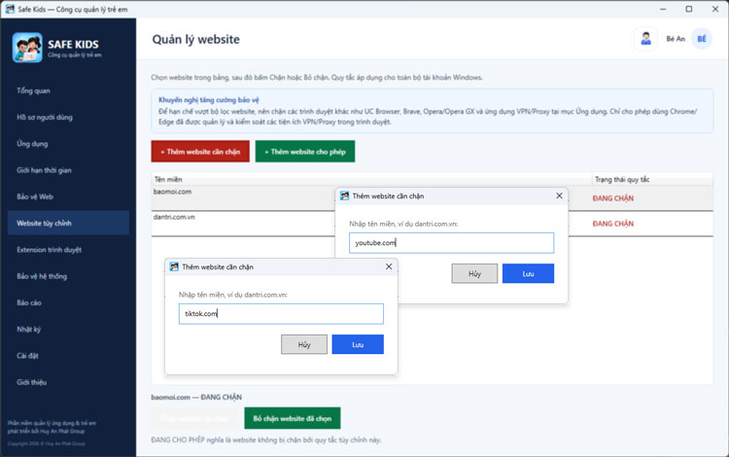Select the baomoi.com table row

(x=432, y=198)
